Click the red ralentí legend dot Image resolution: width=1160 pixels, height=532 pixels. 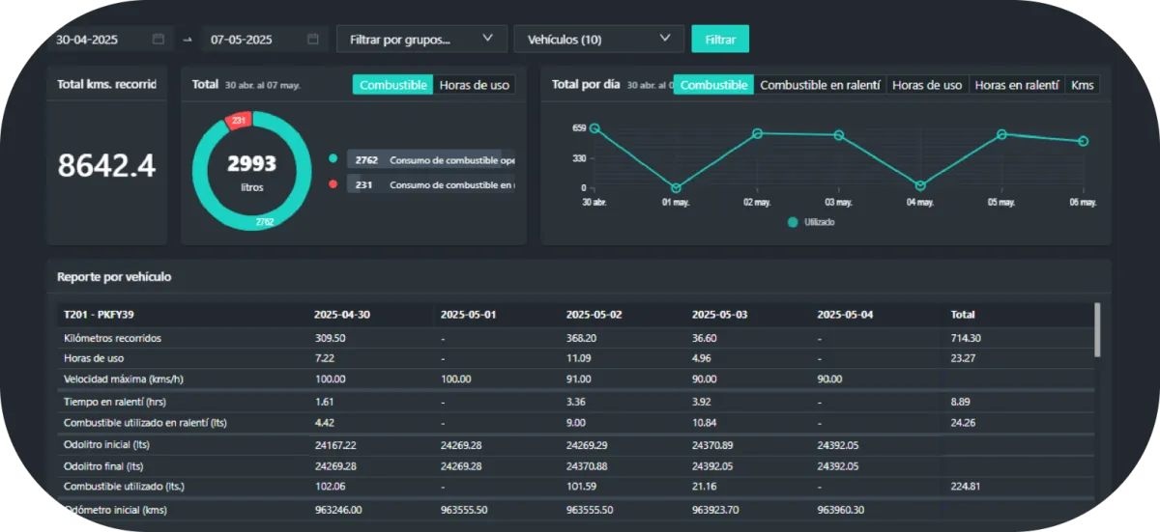[x=333, y=183]
